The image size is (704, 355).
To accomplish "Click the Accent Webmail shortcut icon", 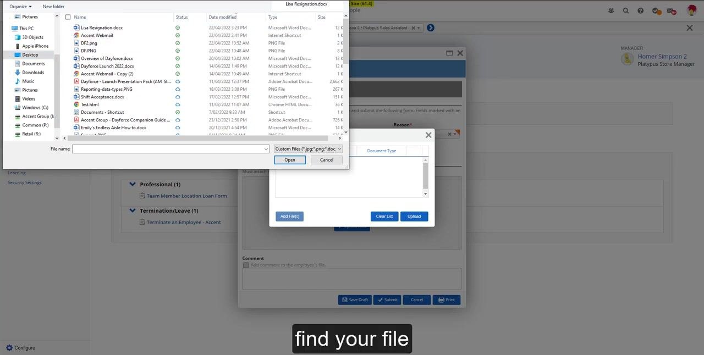I will pyautogui.click(x=76, y=35).
